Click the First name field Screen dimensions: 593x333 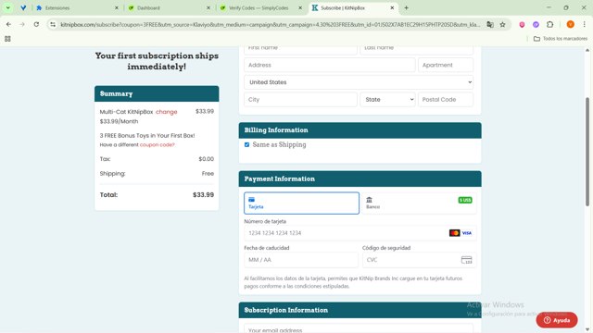pos(300,48)
